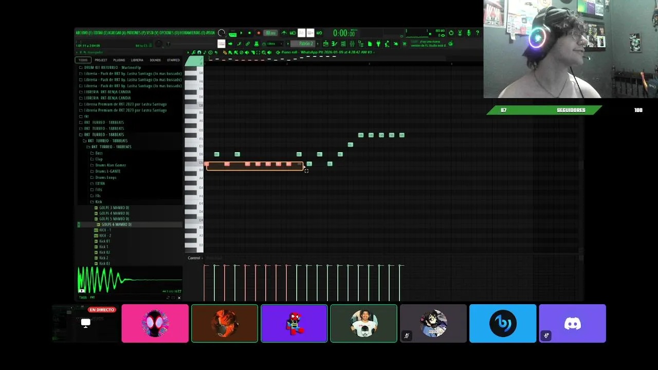Click the piano roll Playback speaker tool
The image size is (658, 370).
pos(269,52)
